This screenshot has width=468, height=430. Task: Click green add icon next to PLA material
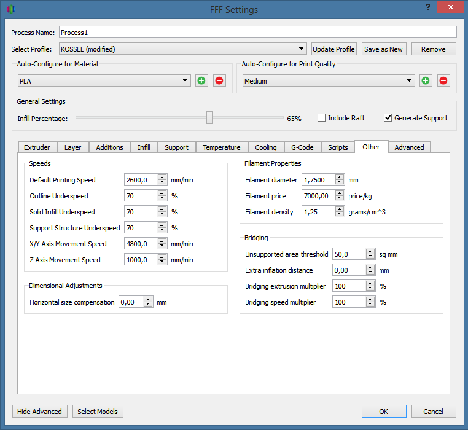coord(201,80)
